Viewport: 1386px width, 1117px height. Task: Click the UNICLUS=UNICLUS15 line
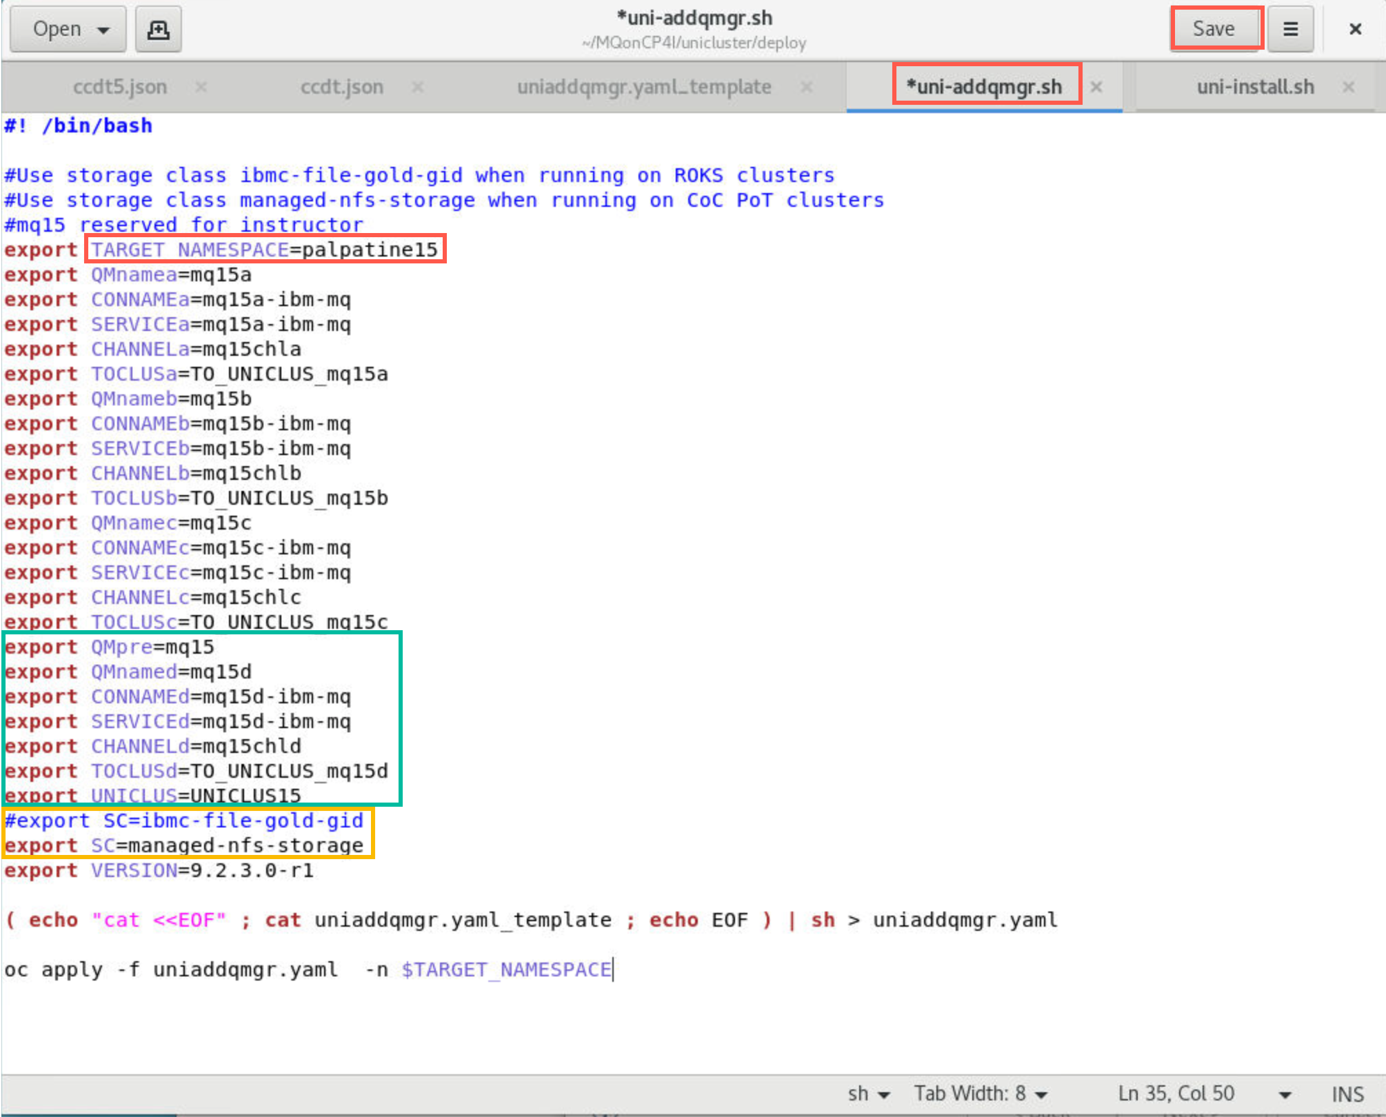point(153,796)
